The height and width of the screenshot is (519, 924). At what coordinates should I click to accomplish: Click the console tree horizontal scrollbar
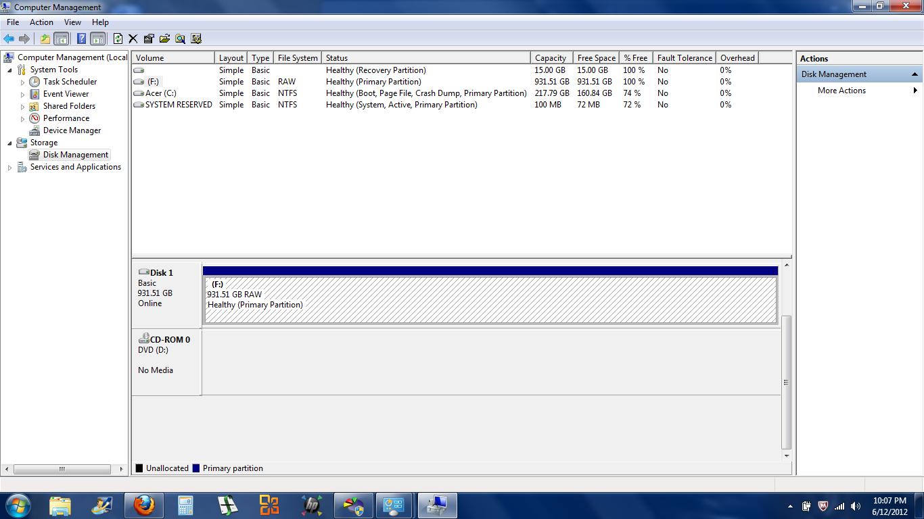coord(62,469)
